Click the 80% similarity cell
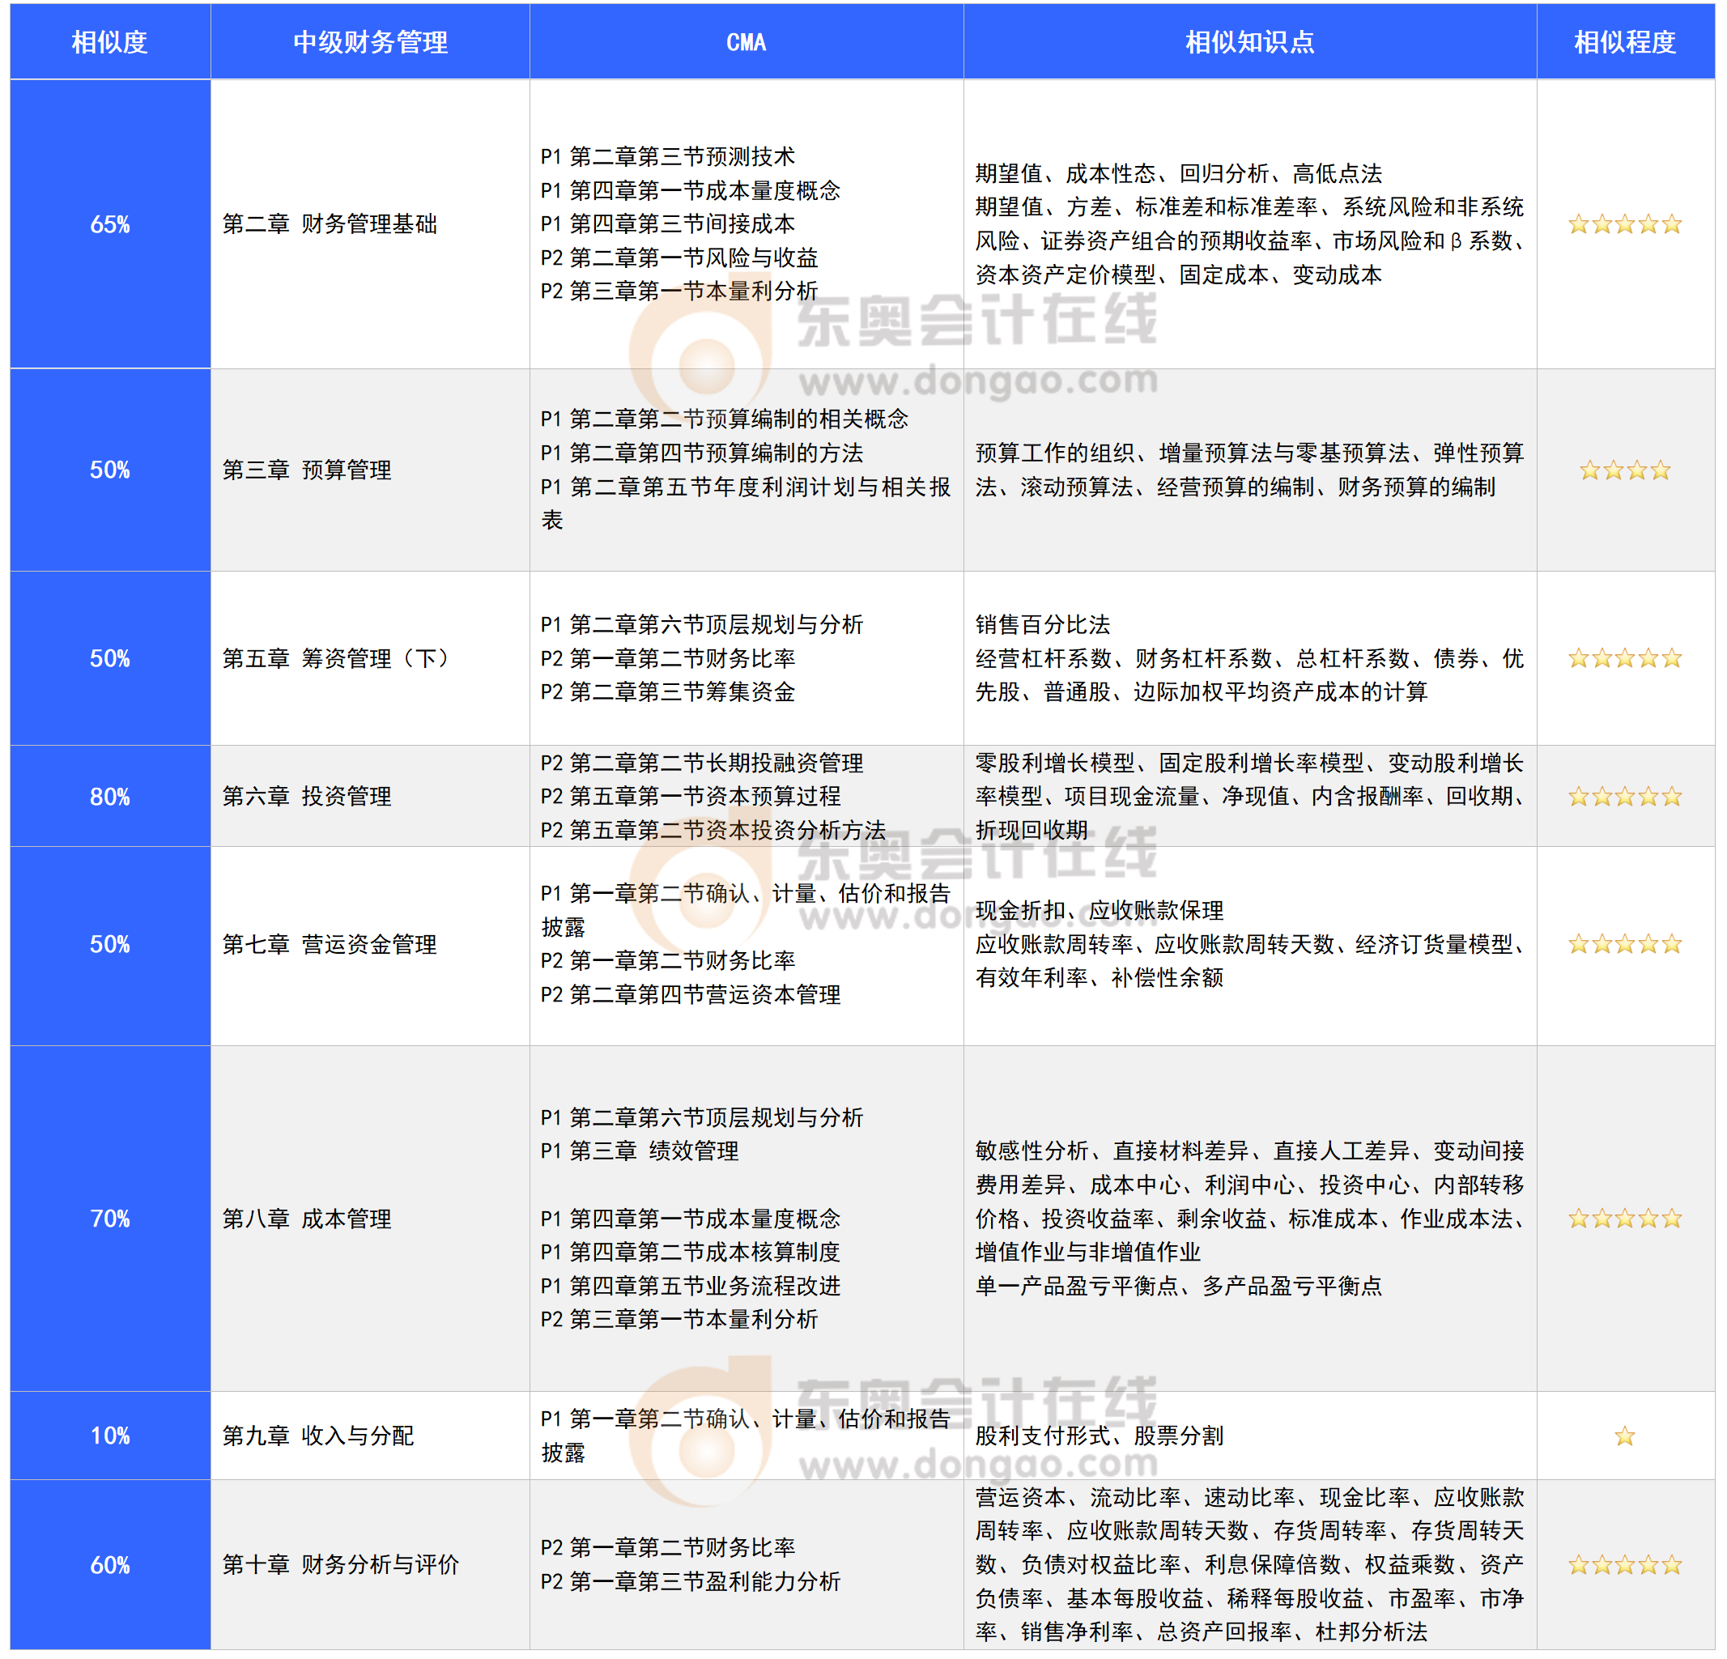 110,798
